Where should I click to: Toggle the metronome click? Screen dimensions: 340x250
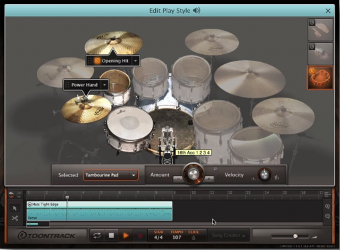click(x=193, y=237)
